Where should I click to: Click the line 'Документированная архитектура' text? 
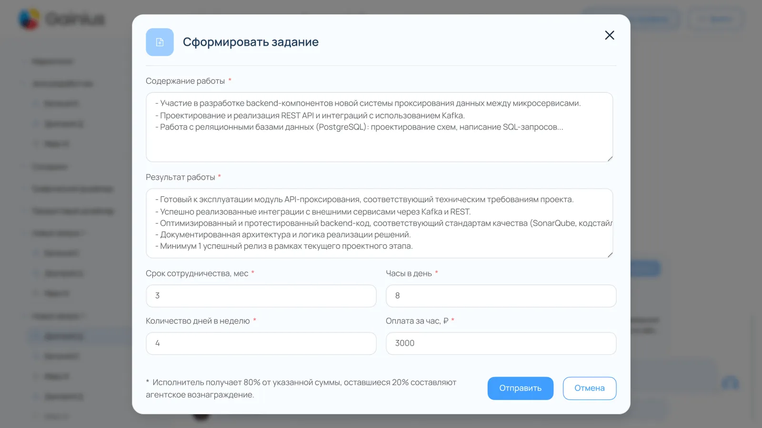coord(283,235)
